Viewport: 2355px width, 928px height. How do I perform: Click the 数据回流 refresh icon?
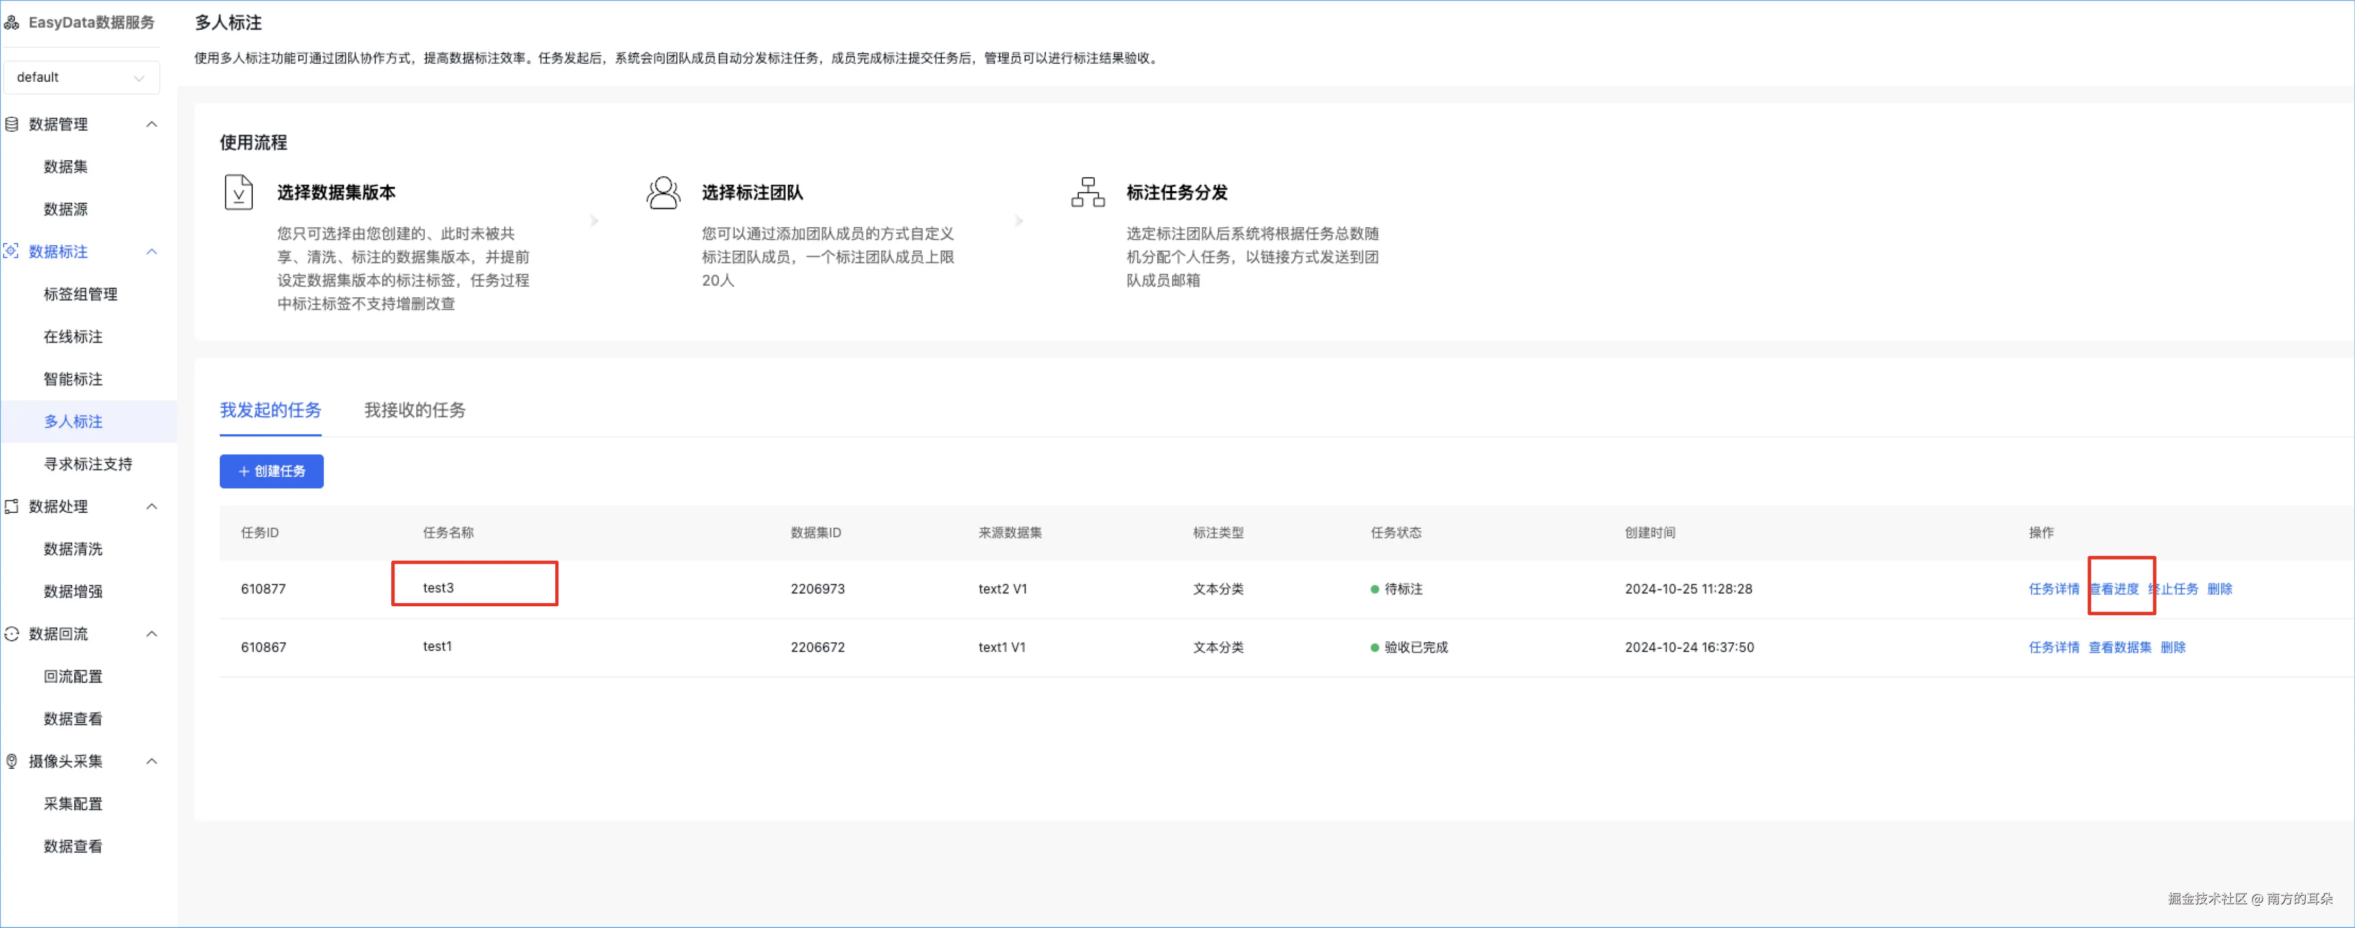coord(12,633)
